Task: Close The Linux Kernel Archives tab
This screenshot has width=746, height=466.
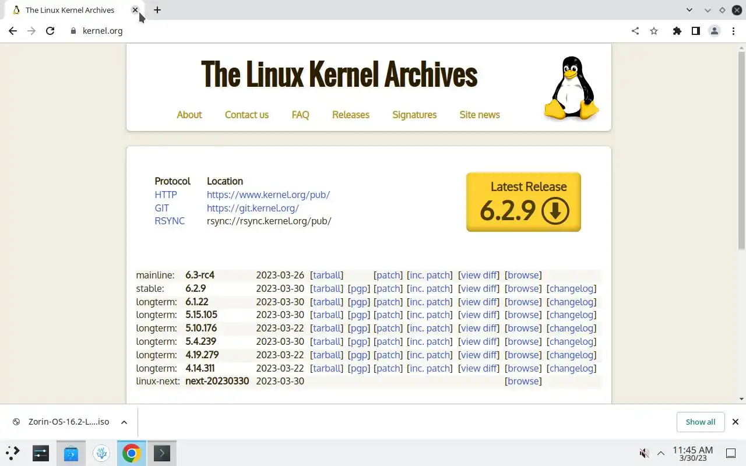Action: [135, 10]
